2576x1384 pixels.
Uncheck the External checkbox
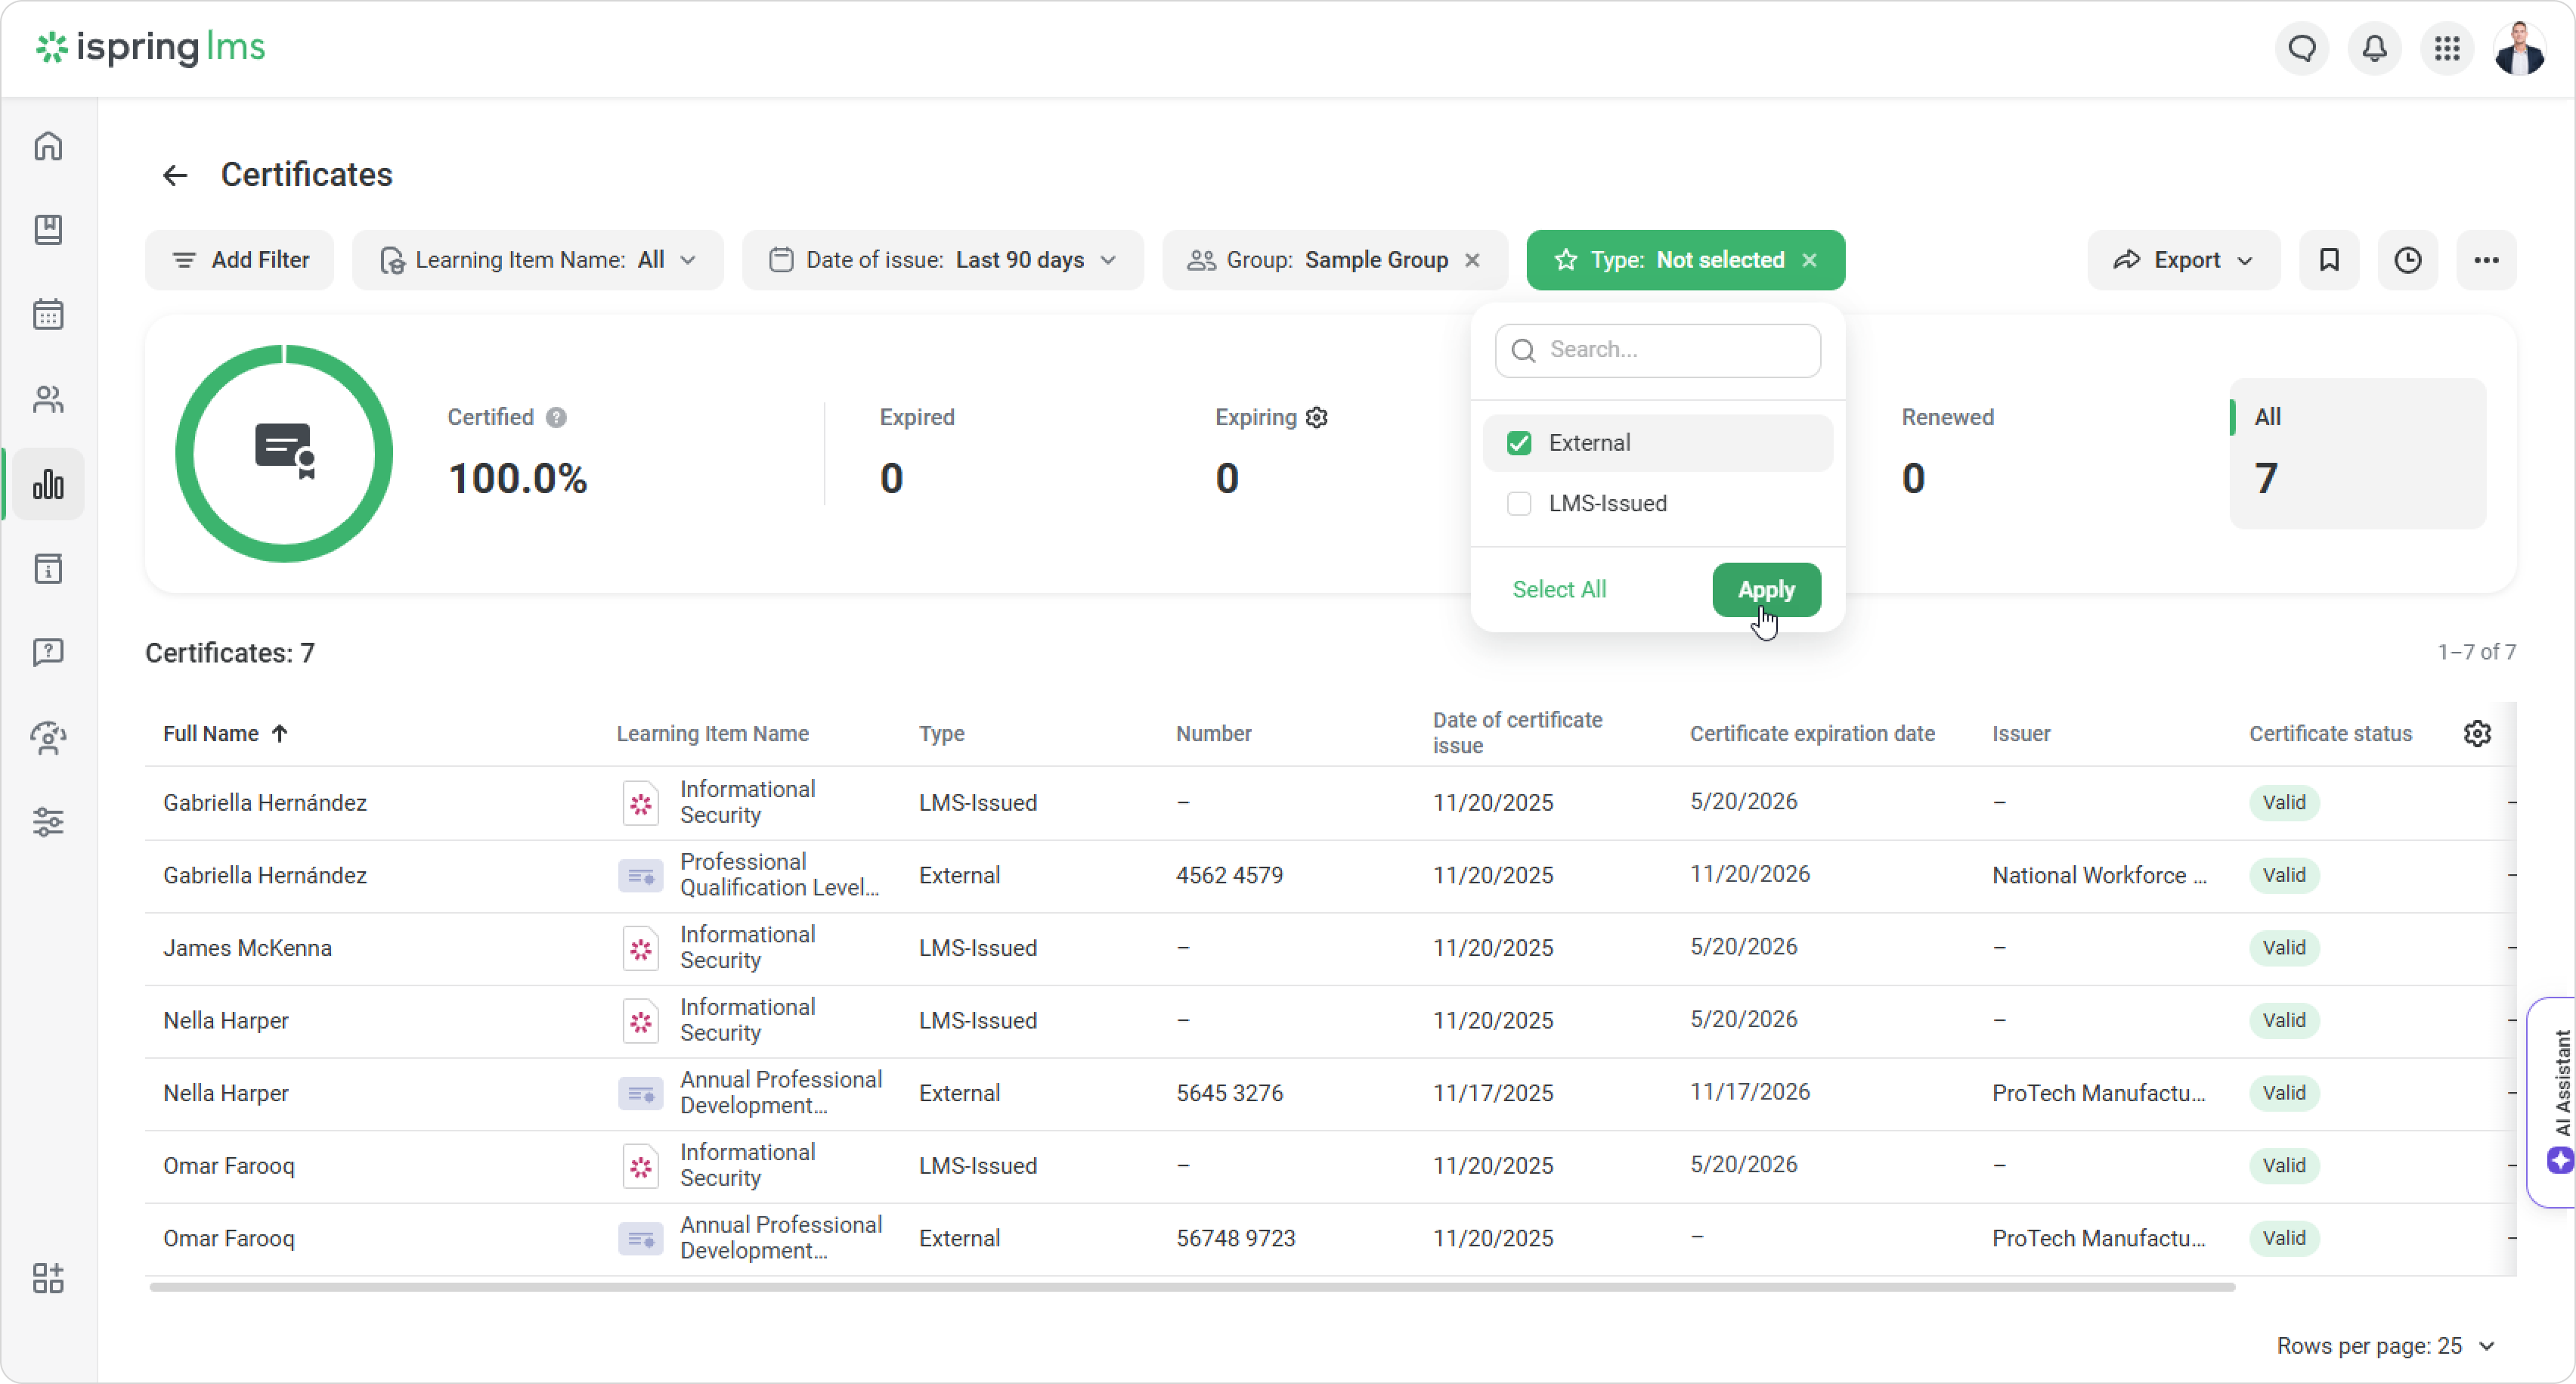1519,443
